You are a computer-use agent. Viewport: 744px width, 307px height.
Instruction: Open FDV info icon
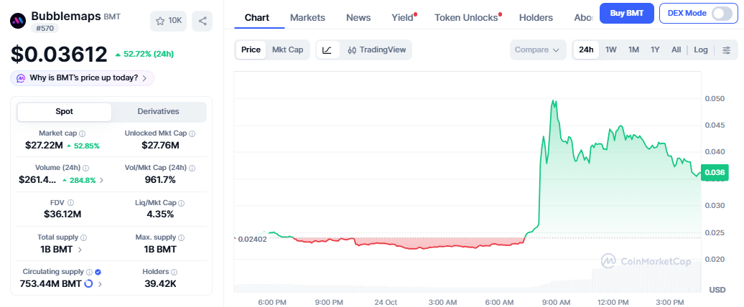coord(70,203)
